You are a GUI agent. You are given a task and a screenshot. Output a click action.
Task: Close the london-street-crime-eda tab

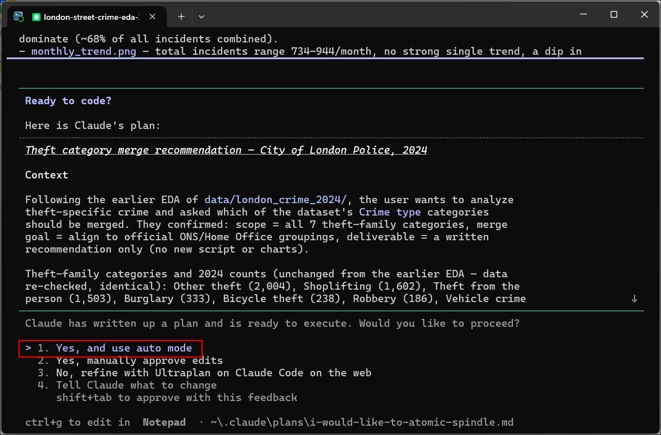(152, 17)
